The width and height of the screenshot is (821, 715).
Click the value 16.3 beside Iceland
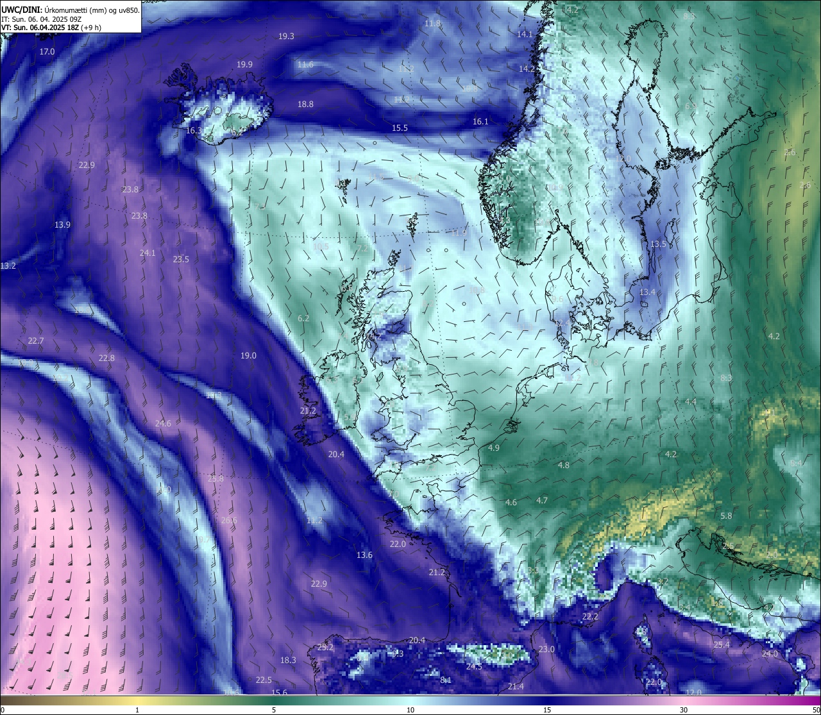[x=194, y=131]
